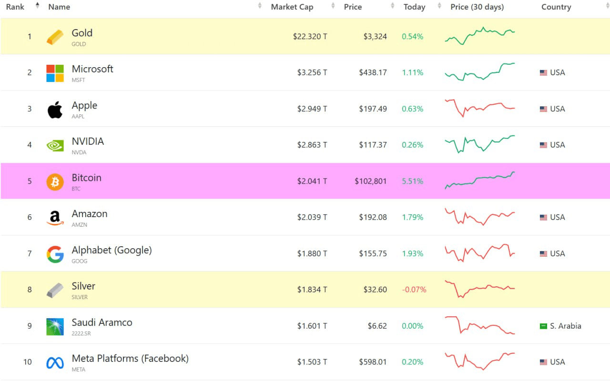Click the Price (30 days) column header
Viewport: 610px width, 381px height.
(x=477, y=7)
